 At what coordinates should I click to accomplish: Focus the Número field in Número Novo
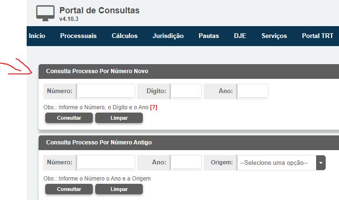coord(106,91)
